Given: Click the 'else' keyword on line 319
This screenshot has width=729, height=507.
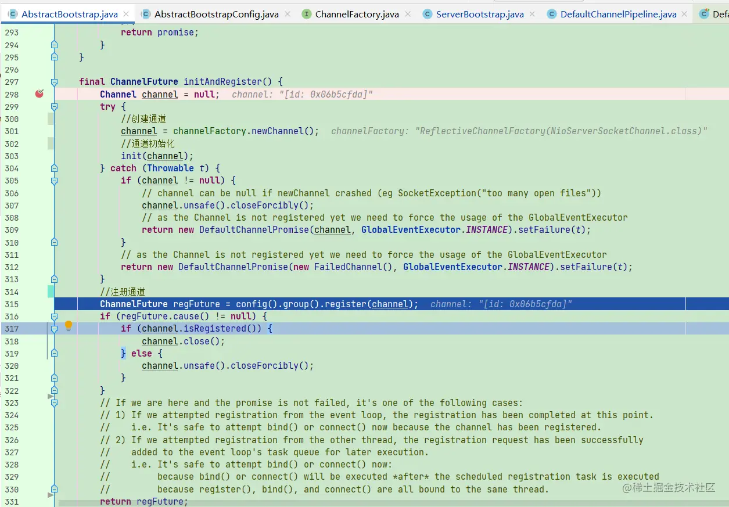Looking at the screenshot, I should pos(142,354).
